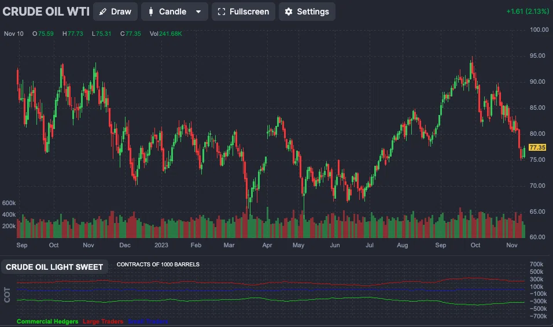Click the volume value 241.68K
This screenshot has width=553, height=327.
coord(170,34)
